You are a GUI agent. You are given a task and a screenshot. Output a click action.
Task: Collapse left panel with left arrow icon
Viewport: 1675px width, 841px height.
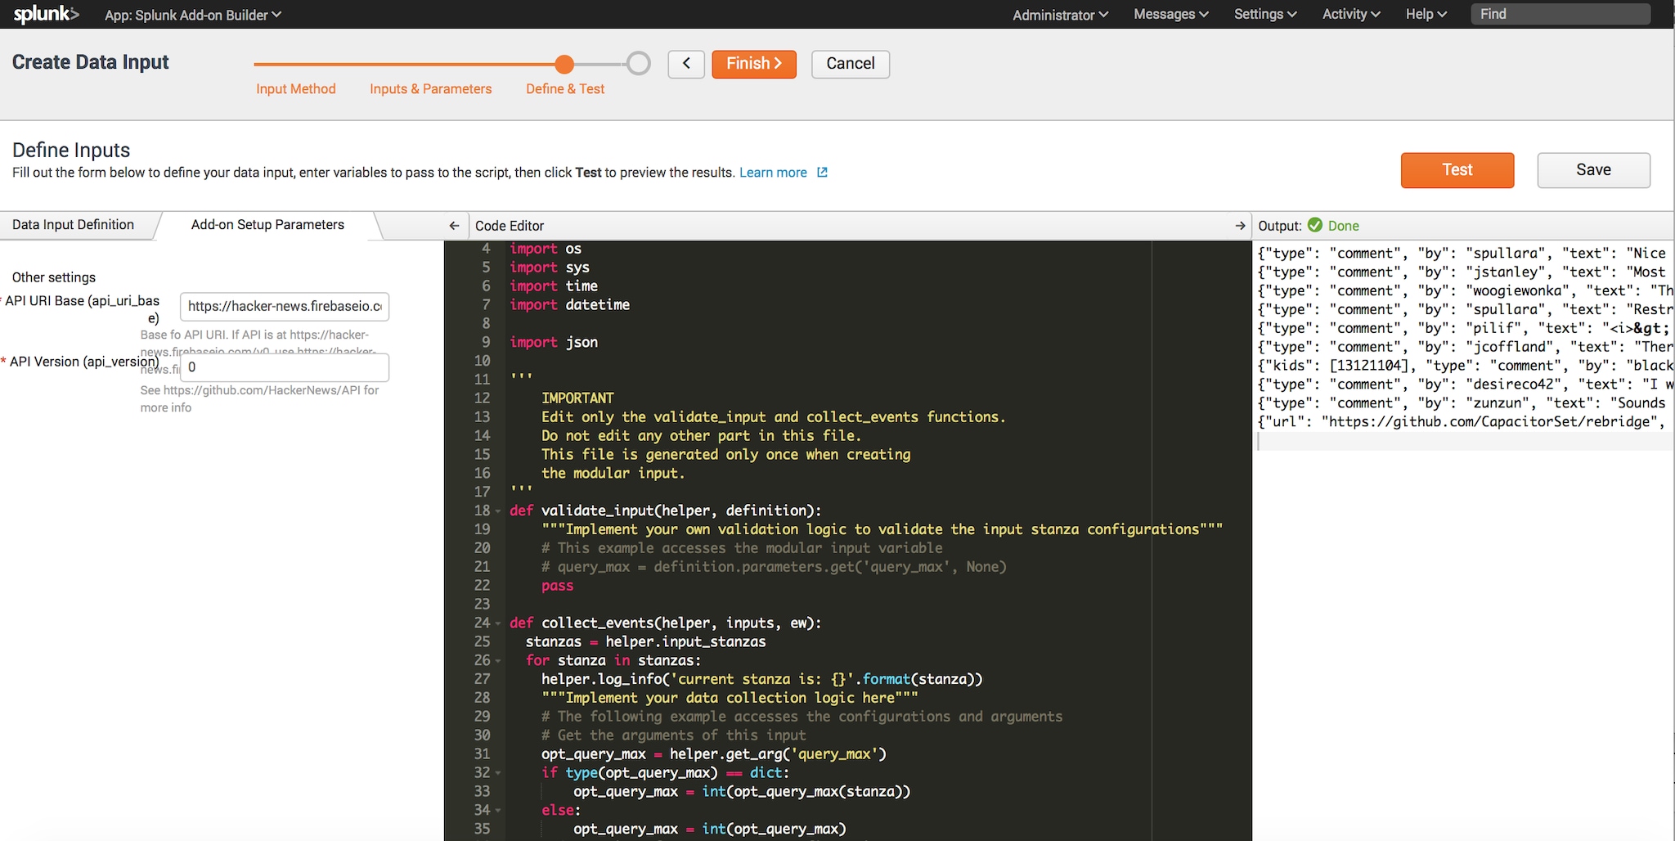(454, 226)
